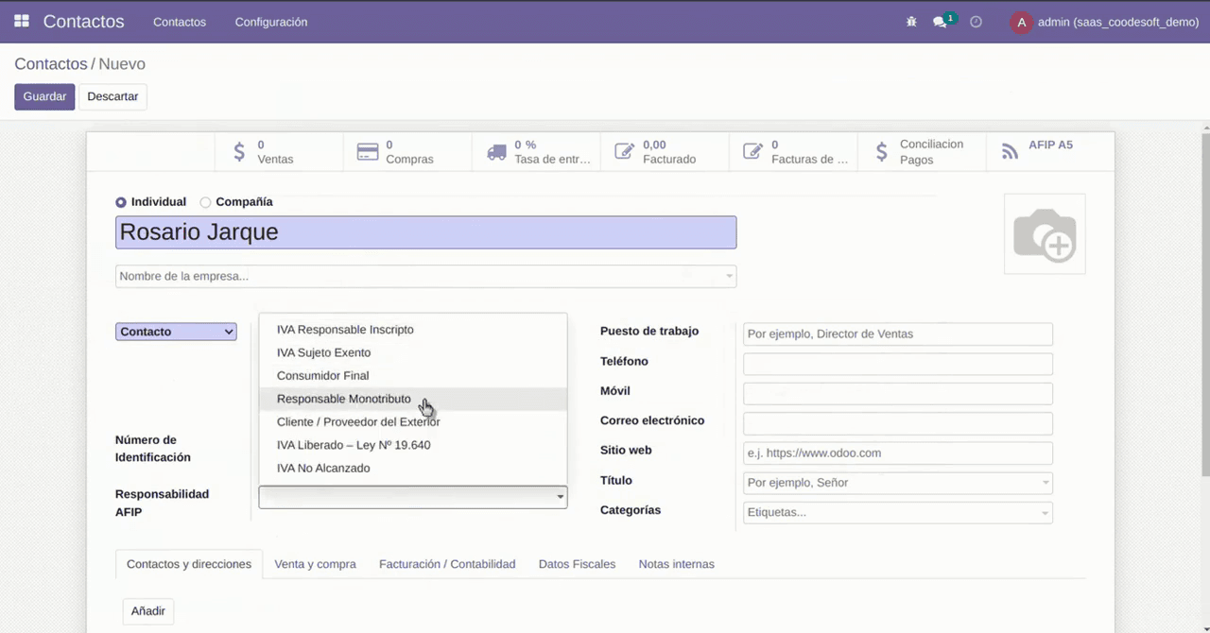Click the Ventas dollar icon
Screen dimensions: 1210x633
[239, 151]
